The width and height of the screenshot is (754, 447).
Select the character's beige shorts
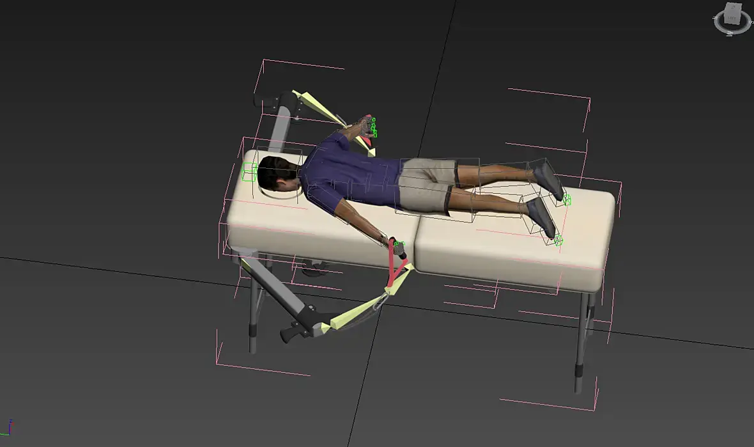428,185
